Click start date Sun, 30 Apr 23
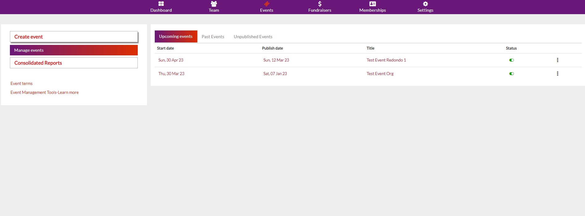 [x=171, y=60]
